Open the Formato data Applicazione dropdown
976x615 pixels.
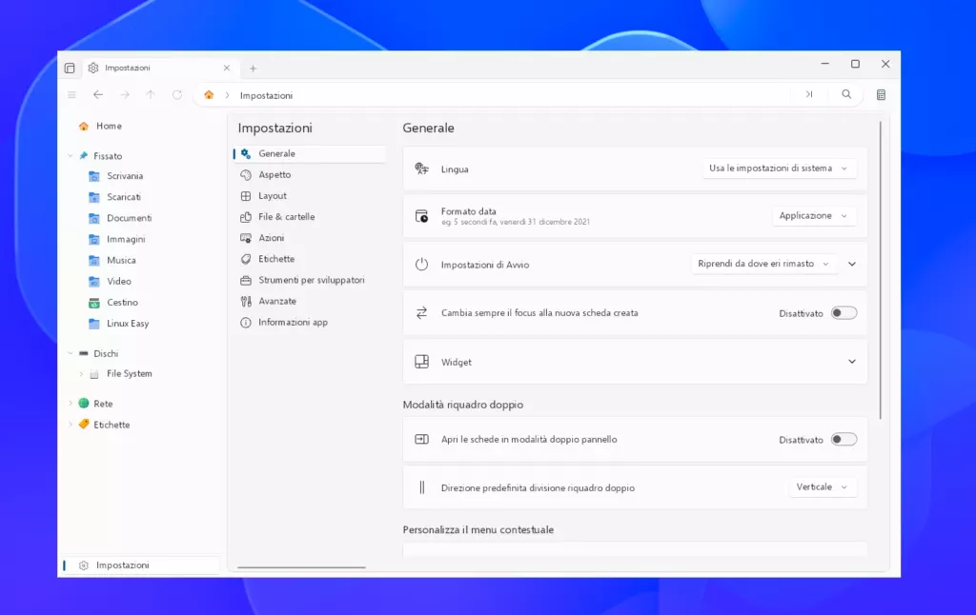coord(814,215)
